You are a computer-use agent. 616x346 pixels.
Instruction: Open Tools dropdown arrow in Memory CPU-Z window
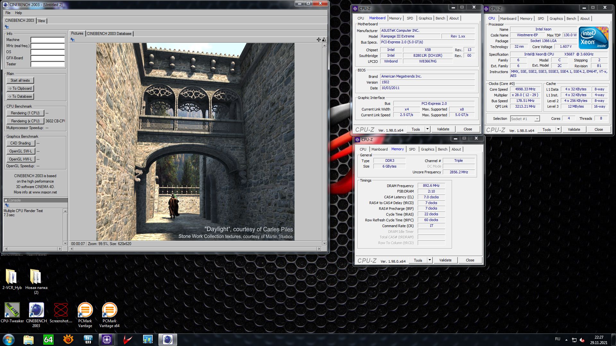430,260
